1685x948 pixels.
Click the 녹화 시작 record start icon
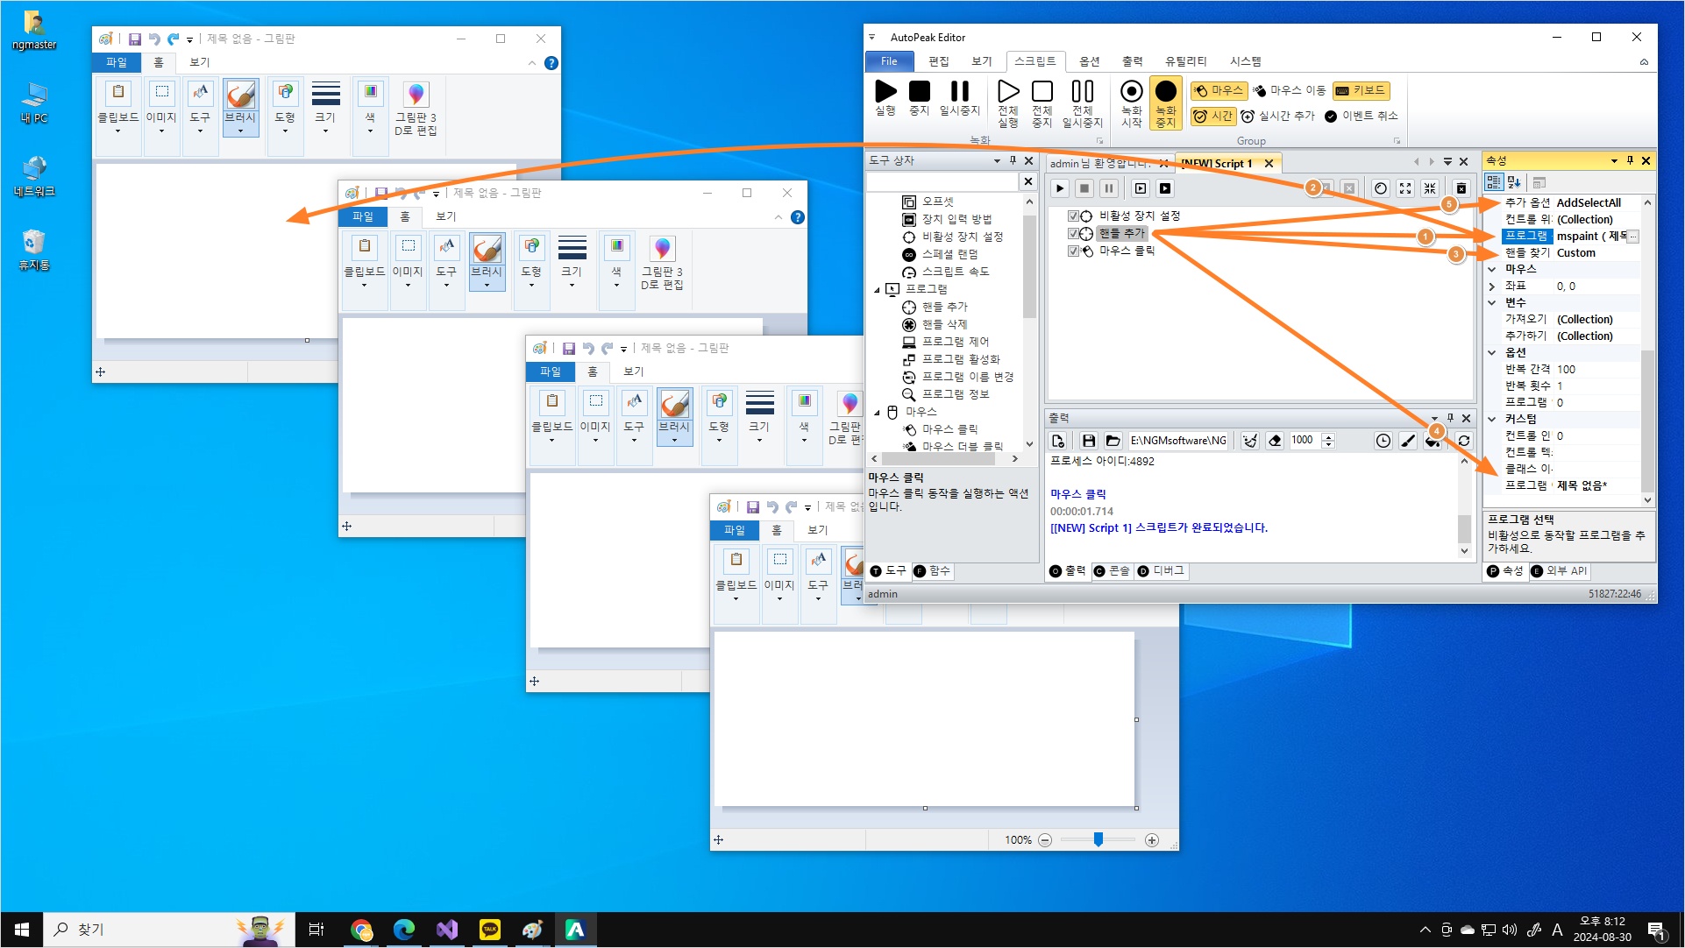coord(1131,92)
